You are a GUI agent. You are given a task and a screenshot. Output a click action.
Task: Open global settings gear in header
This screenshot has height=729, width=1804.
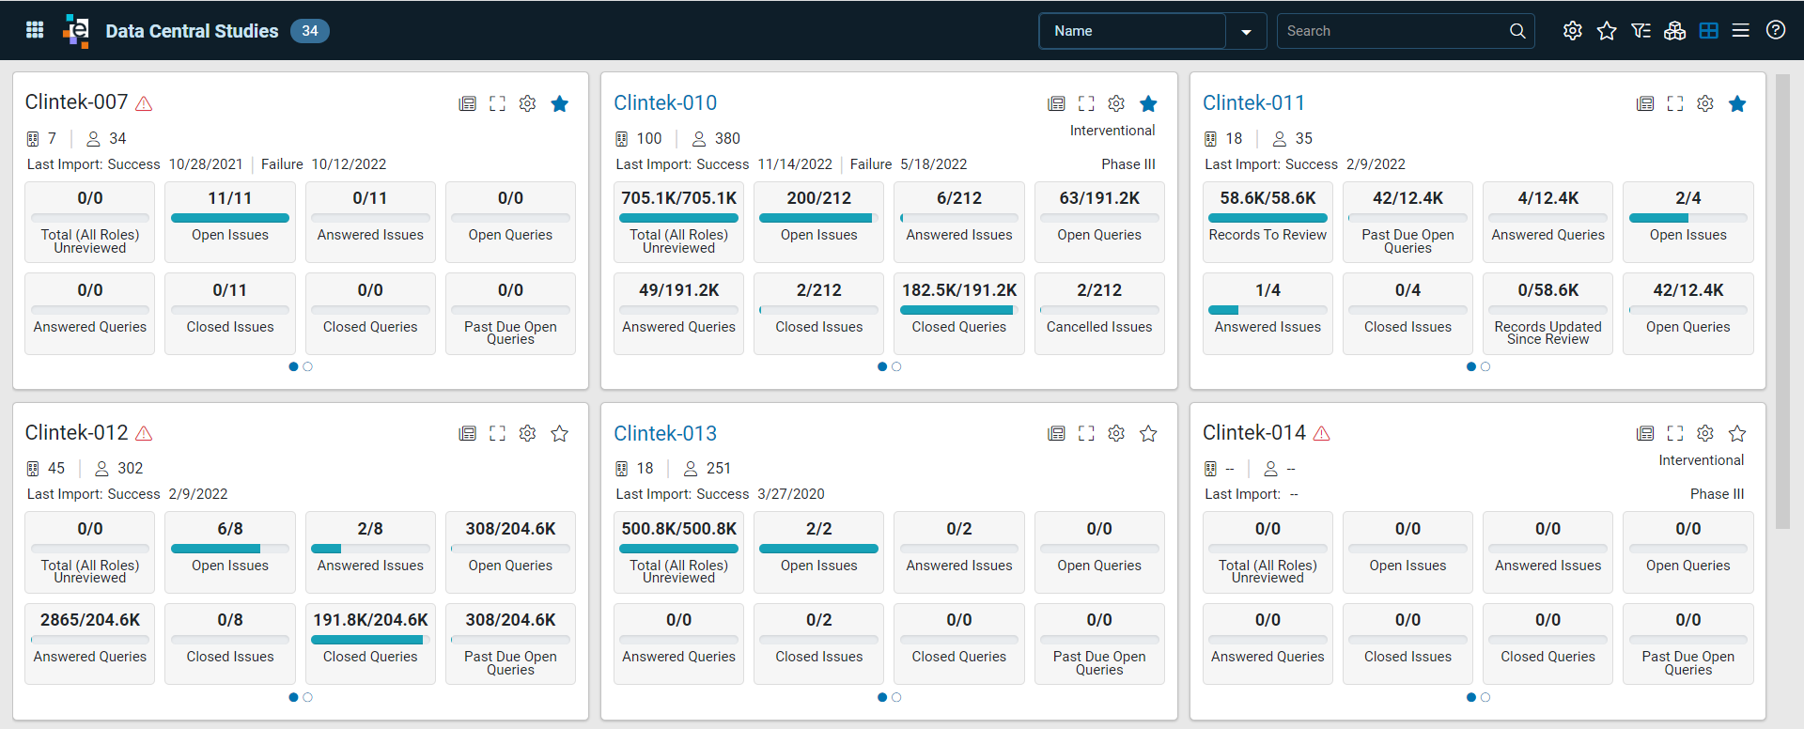pos(1572,31)
